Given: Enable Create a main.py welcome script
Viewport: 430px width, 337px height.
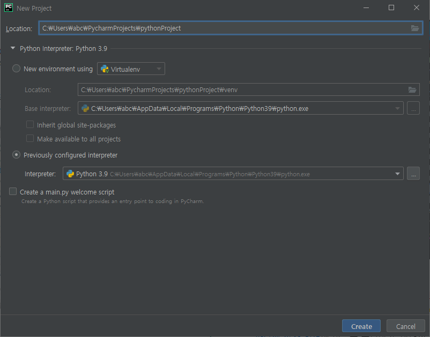Looking at the screenshot, I should pos(13,191).
